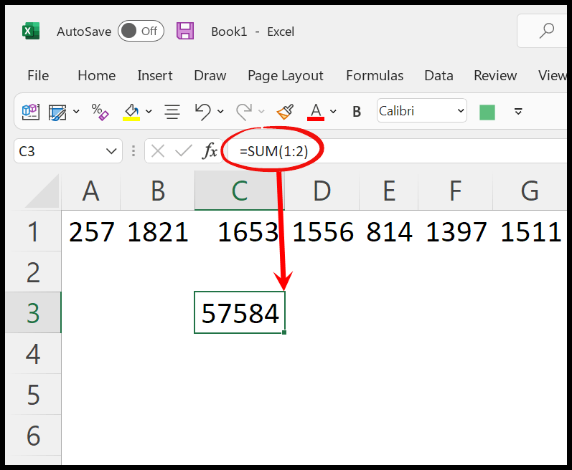Click the Format Painter brush icon
Screen dimensions: 572x470
pyautogui.click(x=285, y=112)
